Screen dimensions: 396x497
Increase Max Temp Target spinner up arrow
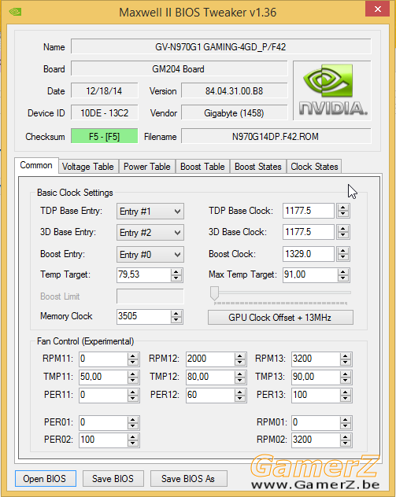click(x=342, y=272)
